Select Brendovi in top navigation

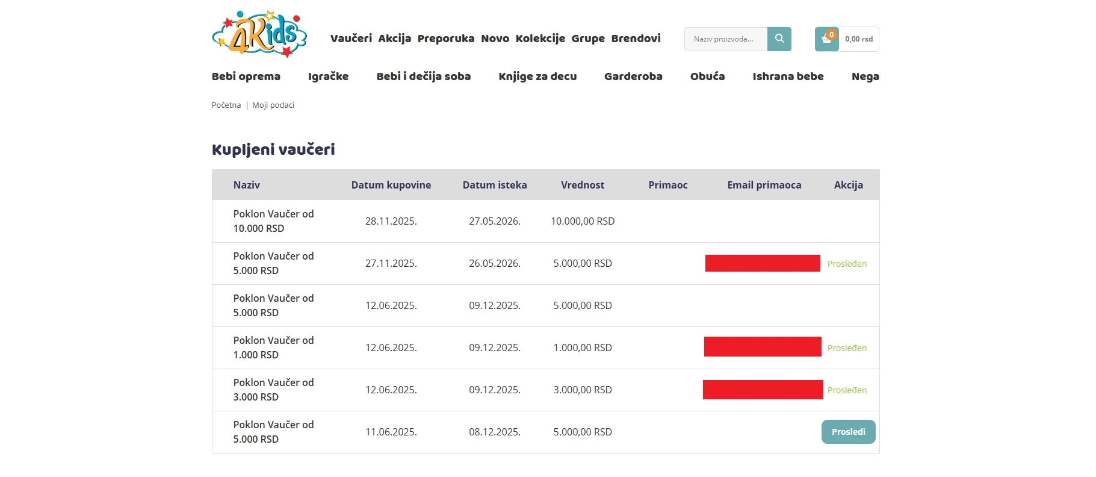(636, 39)
